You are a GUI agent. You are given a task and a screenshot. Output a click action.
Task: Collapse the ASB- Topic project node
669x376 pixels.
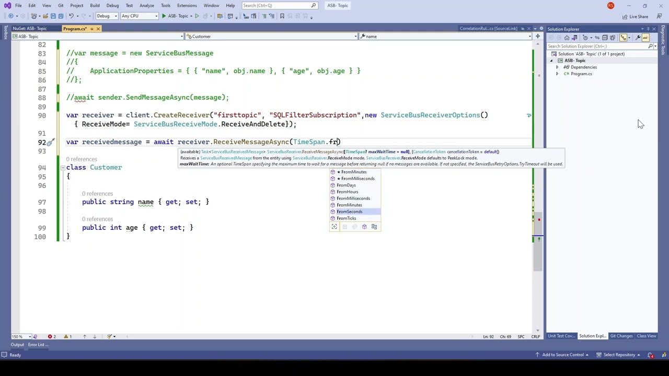[x=551, y=61]
